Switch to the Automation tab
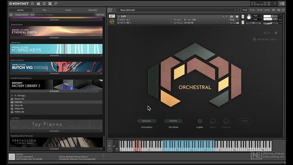This screenshot has height=165, width=293. 93,10
